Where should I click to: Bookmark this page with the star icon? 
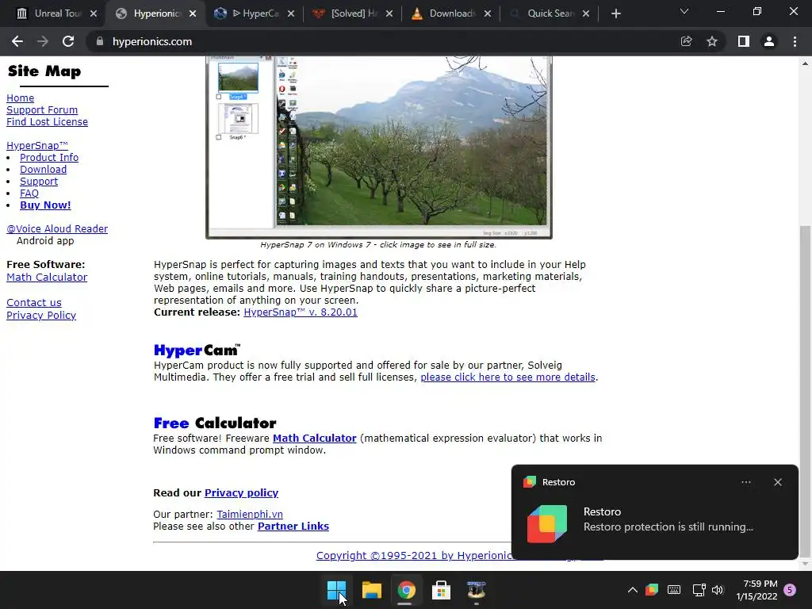tap(712, 41)
